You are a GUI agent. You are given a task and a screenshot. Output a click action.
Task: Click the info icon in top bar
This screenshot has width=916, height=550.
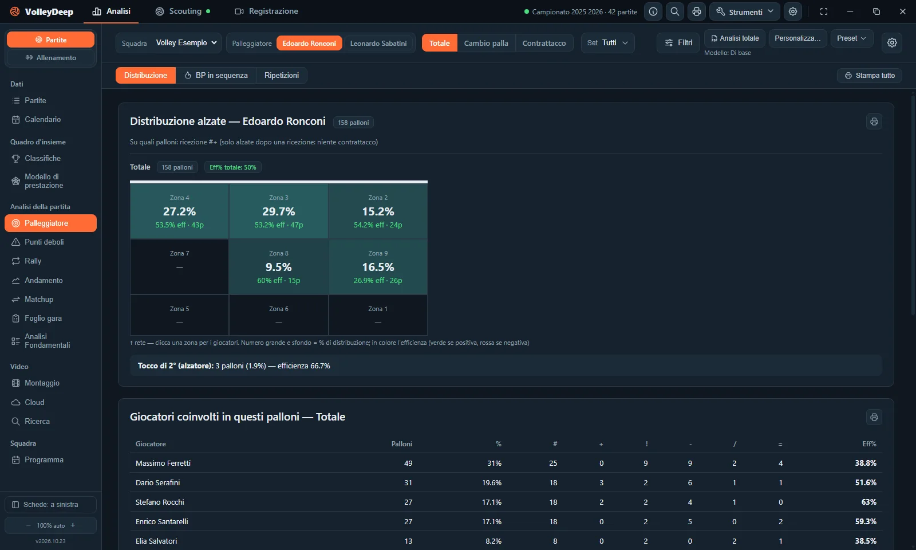653,11
